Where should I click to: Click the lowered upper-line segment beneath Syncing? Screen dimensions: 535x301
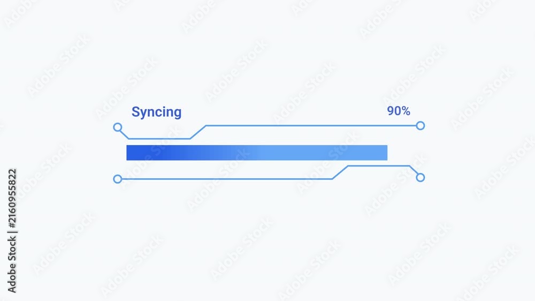point(159,139)
